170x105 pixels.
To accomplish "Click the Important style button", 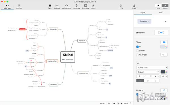I will point(144,21).
